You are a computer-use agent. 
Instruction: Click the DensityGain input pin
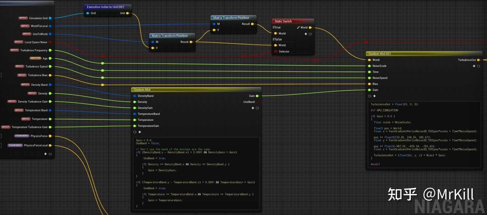tap(135, 108)
